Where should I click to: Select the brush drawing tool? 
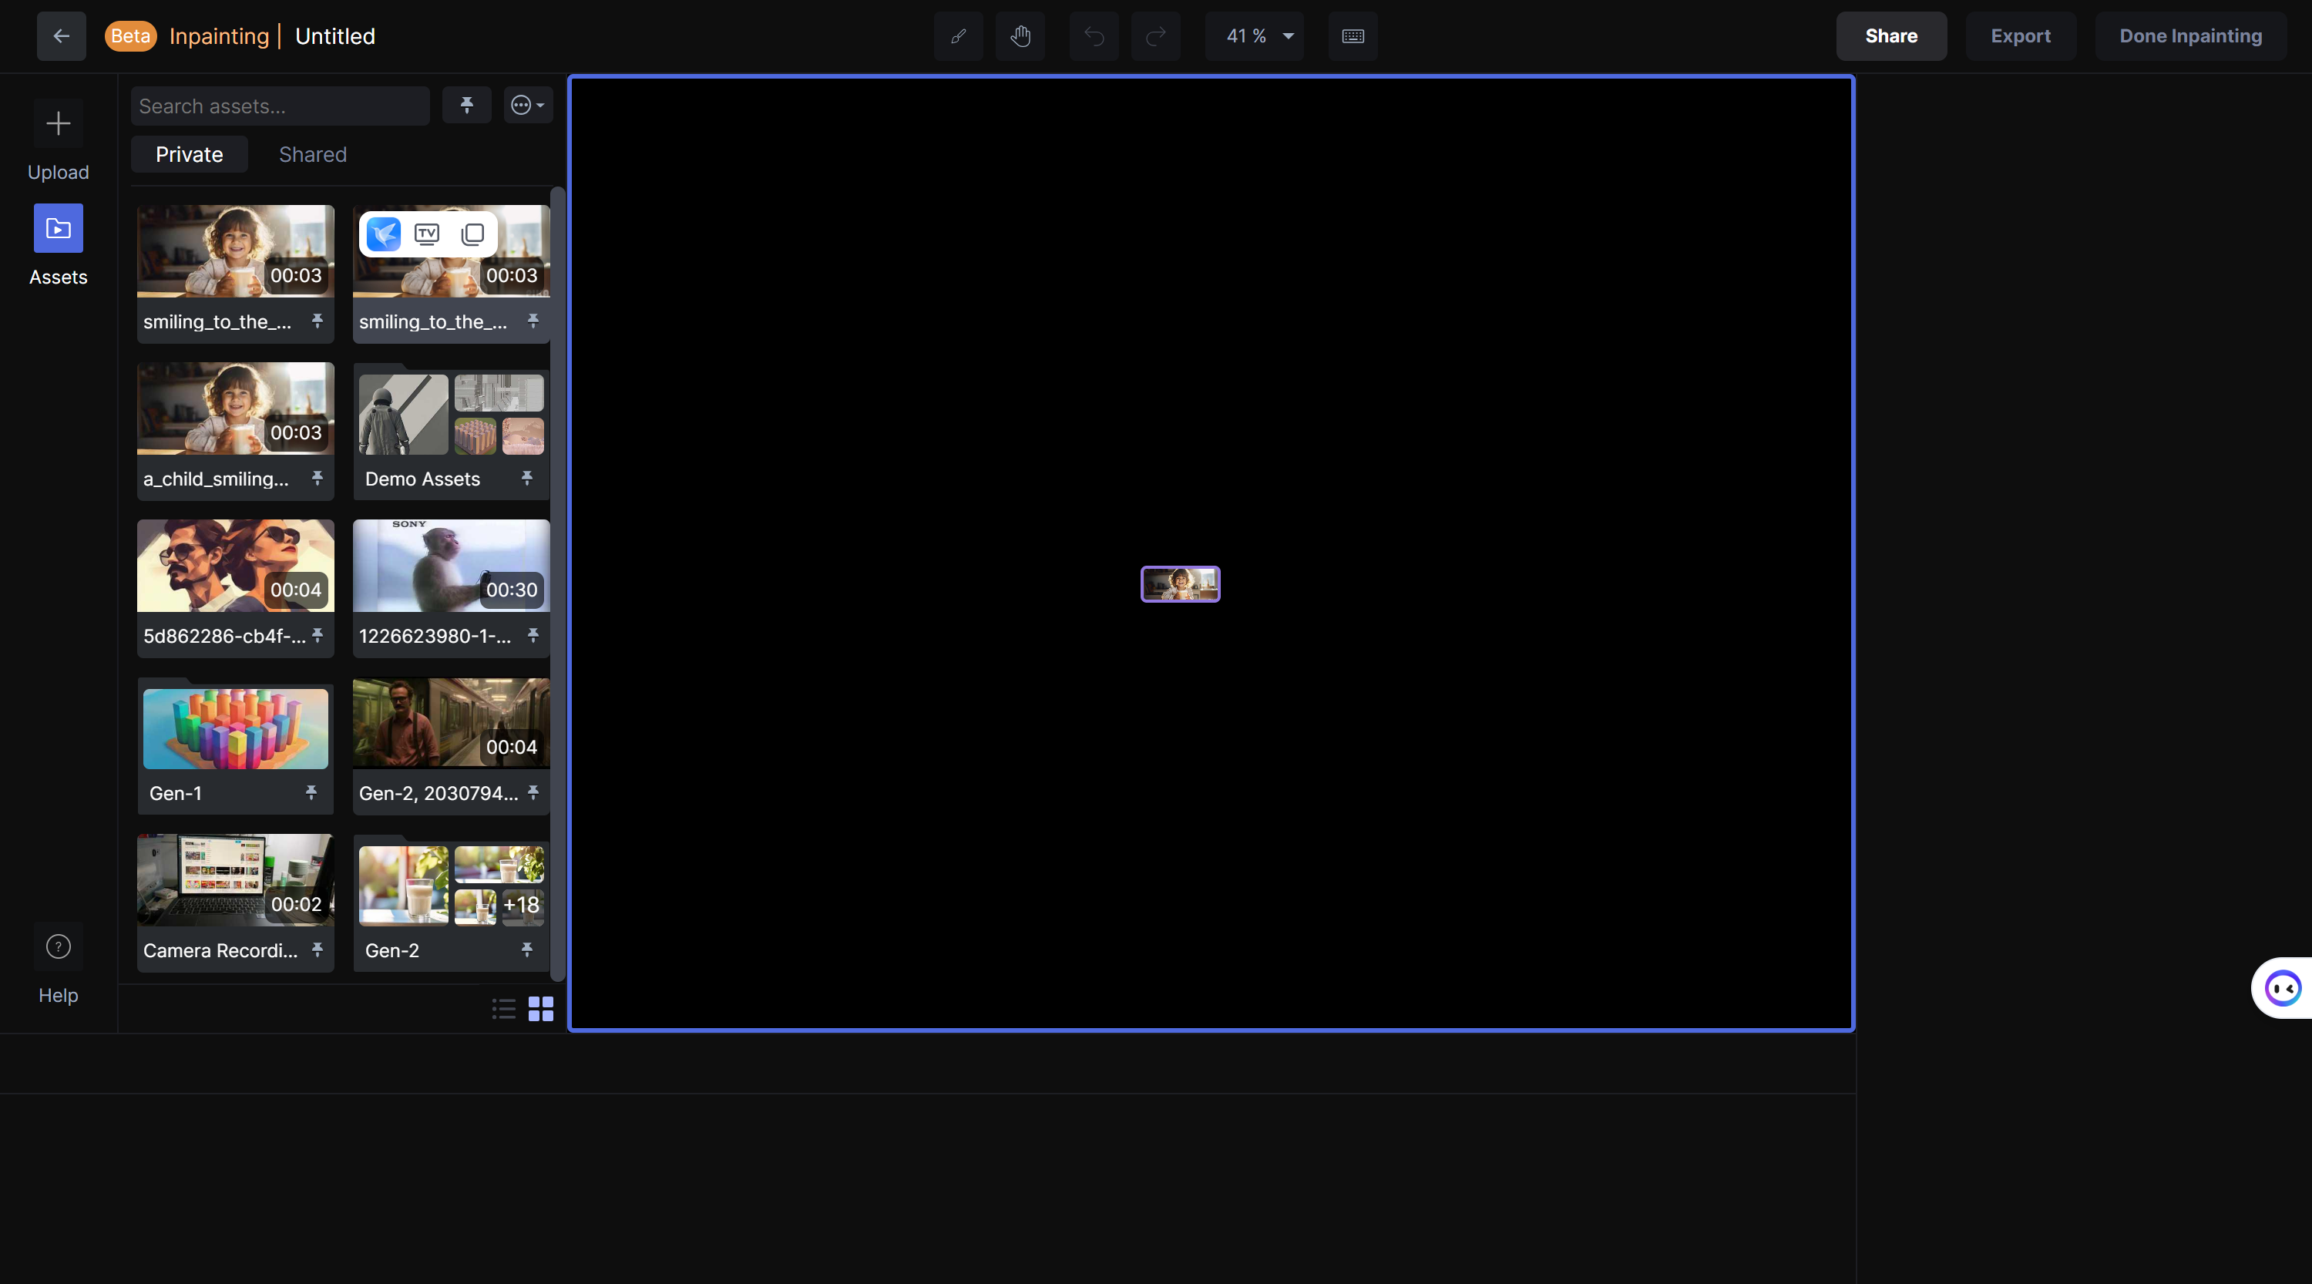[x=958, y=36]
